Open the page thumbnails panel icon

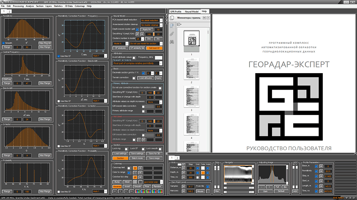coord(172,18)
